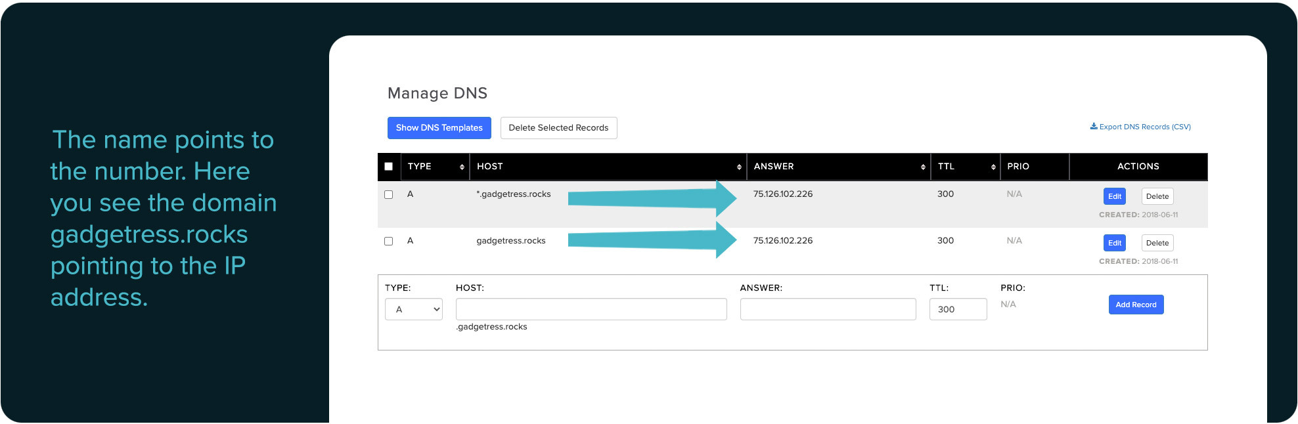Edit the *.gadgetress.rocks wildcard record

[1114, 196]
